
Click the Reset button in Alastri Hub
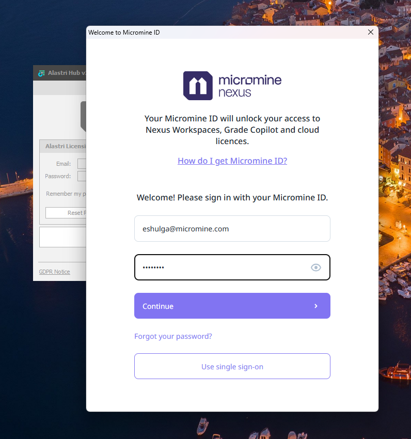coord(66,213)
